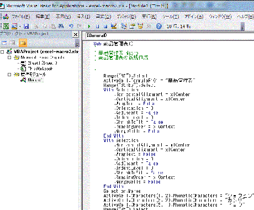Open the dropdown arrow beside Insert UserForm
Viewport: 254px width, 210px height.
coord(20,27)
